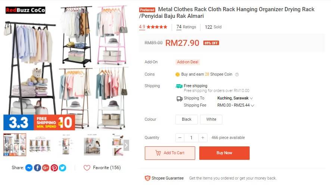The image size is (331, 187).
Task: Select White colour option
Action: click(211, 119)
